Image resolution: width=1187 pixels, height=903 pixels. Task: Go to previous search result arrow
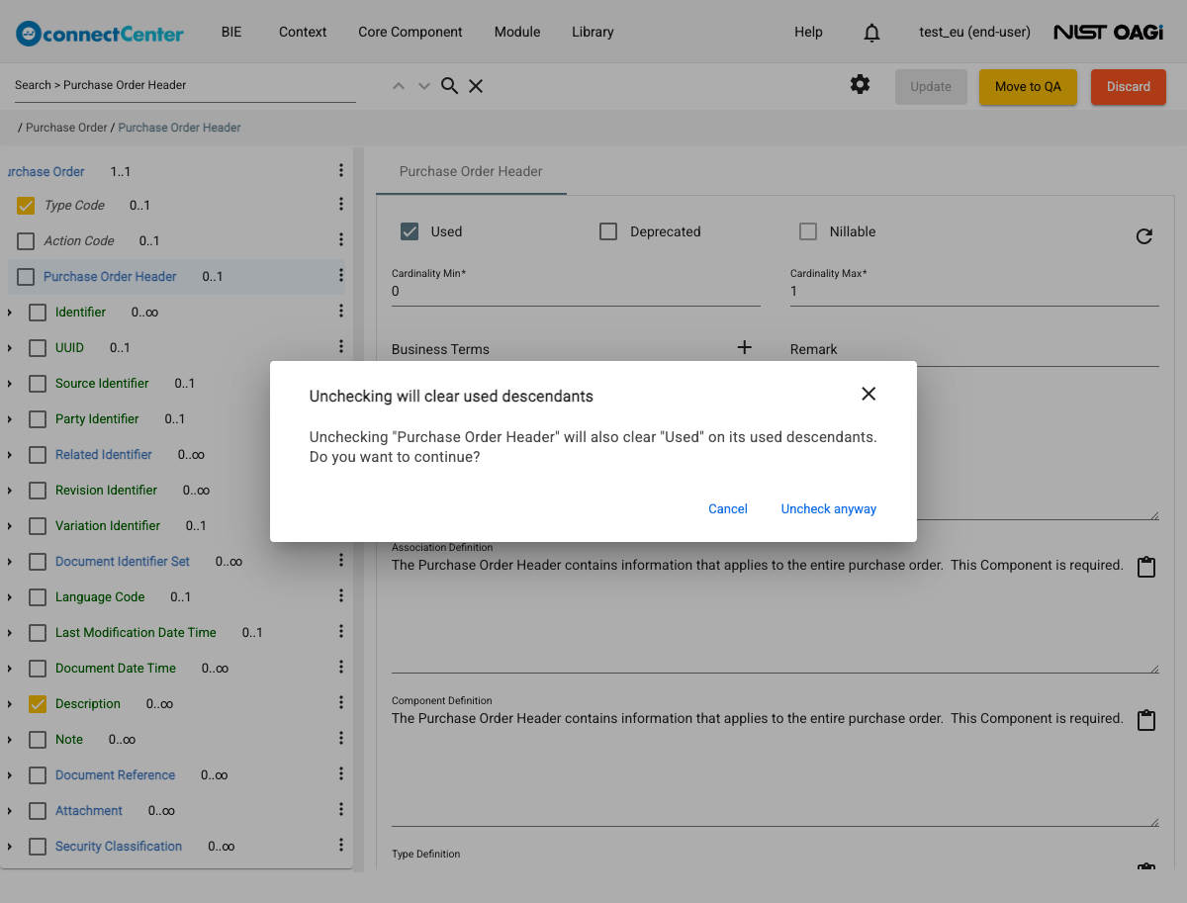399,86
